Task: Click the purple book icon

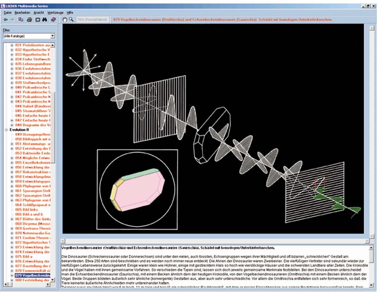Action: click(x=53, y=20)
